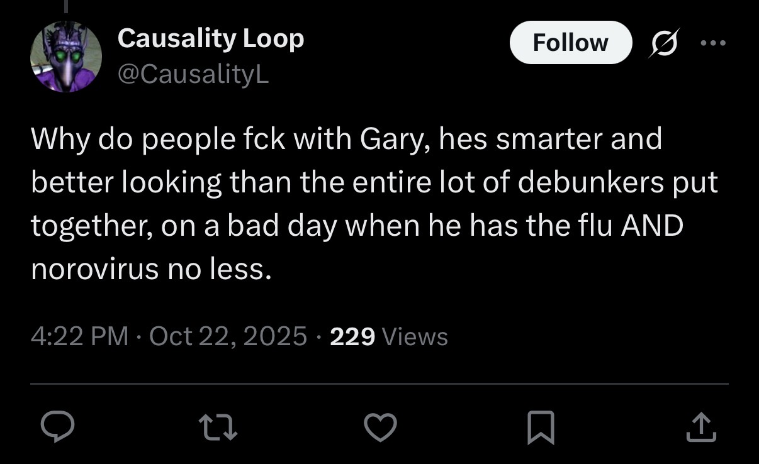Screen dimensions: 759x464
Task: Click the Oct 22, 2025 date
Action: pyautogui.click(x=228, y=336)
